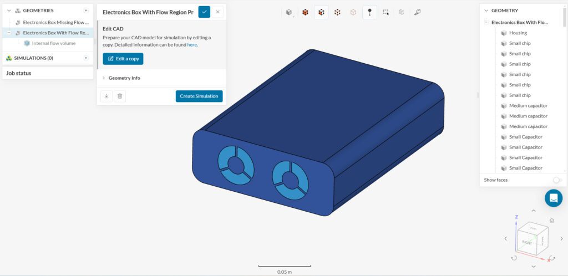The height and width of the screenshot is (276, 568).
Task: Activate the box selection tool
Action: (x=386, y=12)
